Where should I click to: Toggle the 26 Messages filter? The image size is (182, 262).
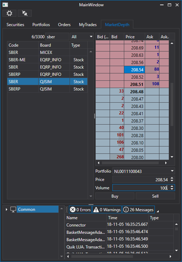point(139,210)
